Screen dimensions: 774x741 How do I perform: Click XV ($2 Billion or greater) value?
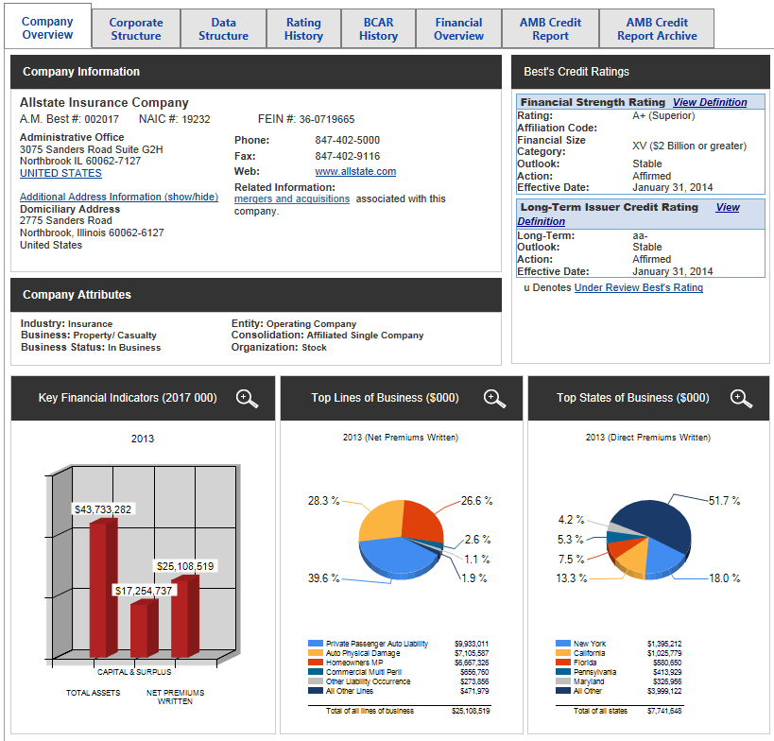(x=689, y=146)
